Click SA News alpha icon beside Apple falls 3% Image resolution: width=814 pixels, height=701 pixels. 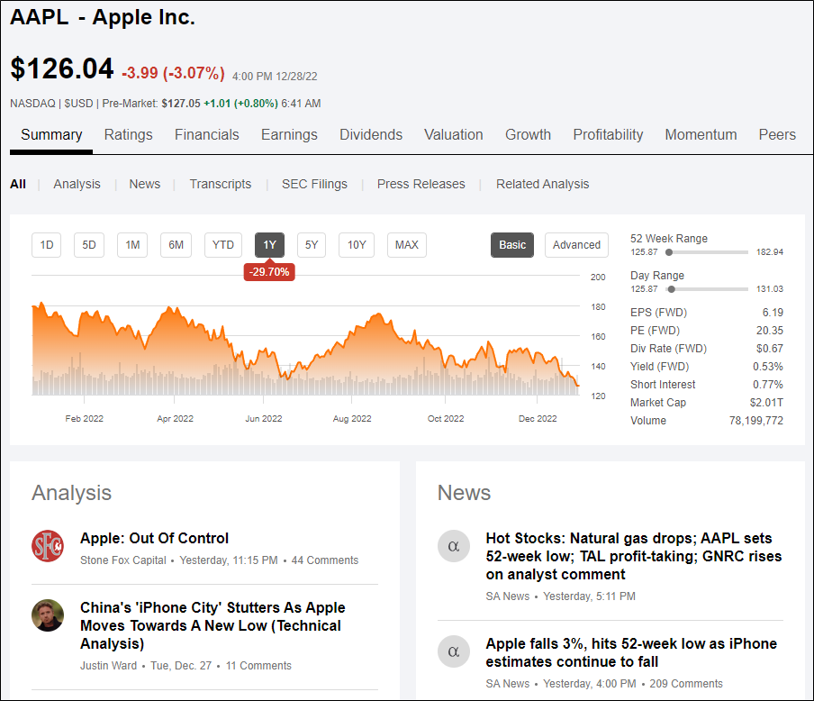tap(454, 651)
